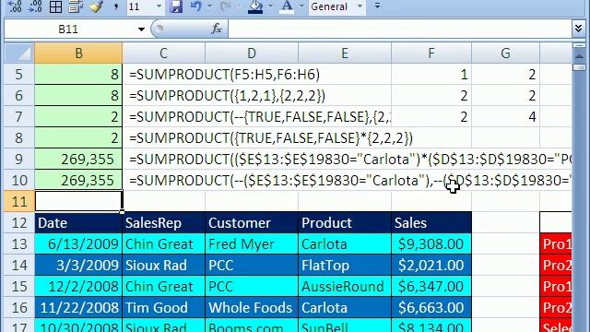Image resolution: width=590 pixels, height=332 pixels.
Task: Click the Sioux Rad cell in row 14
Action: click(x=164, y=266)
